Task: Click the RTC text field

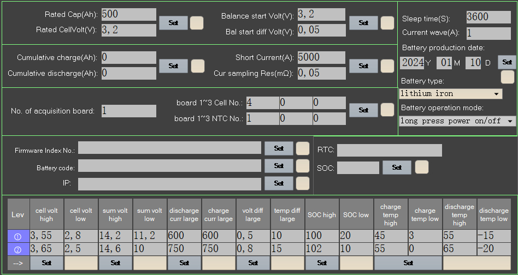Action: pyautogui.click(x=389, y=150)
